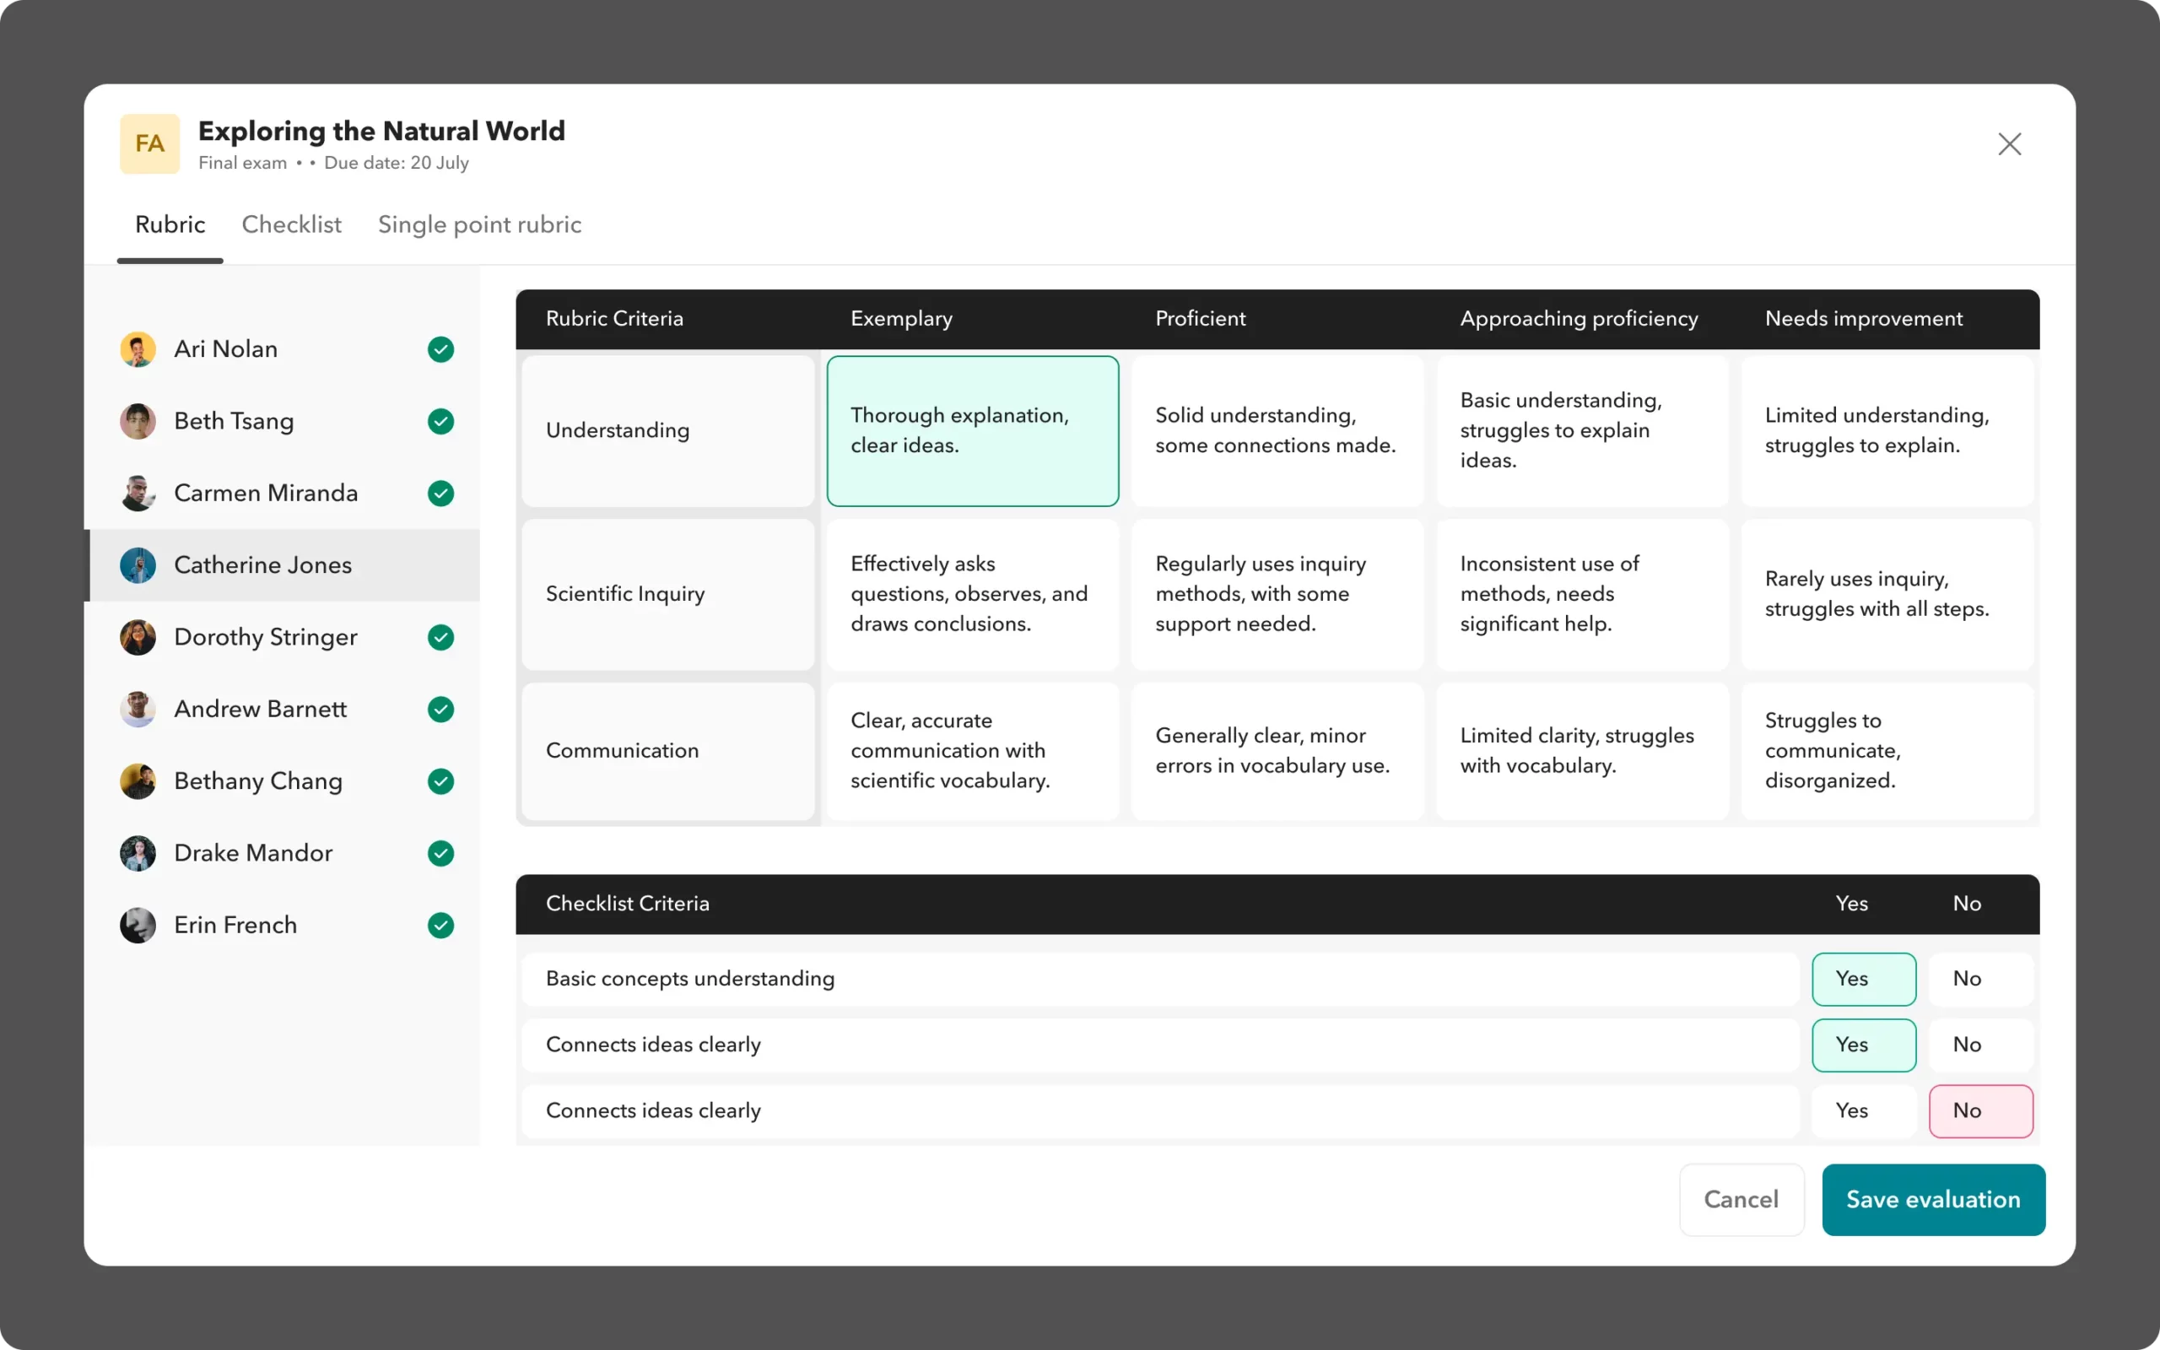This screenshot has width=2160, height=1350.
Task: Click the green checkmark icon for Dorothy Stringer
Action: tap(440, 636)
